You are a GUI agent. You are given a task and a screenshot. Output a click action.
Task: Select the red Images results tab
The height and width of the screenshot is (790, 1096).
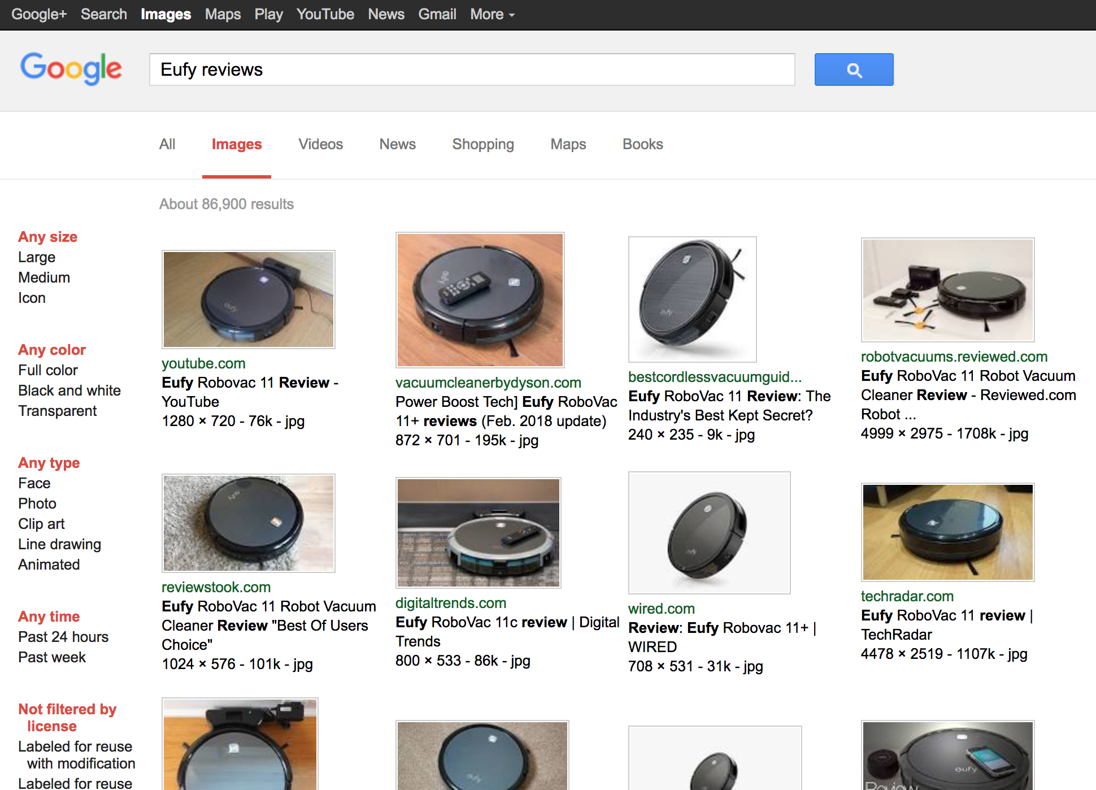[x=237, y=144]
